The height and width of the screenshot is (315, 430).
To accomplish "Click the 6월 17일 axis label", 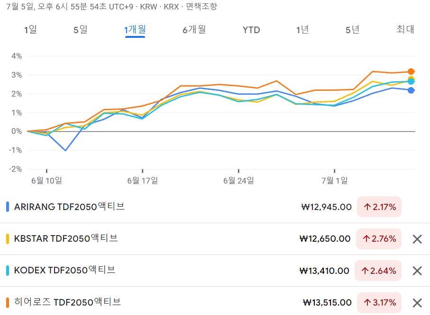I will click(x=143, y=181).
